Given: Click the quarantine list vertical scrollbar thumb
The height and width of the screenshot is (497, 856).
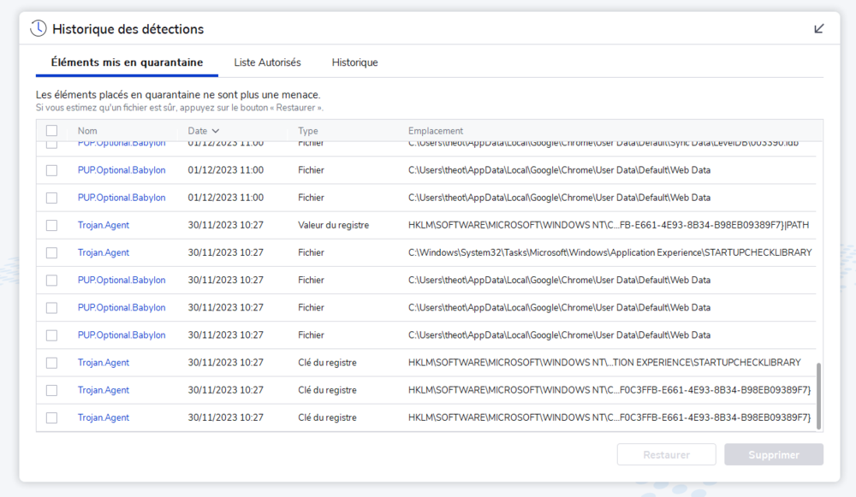Looking at the screenshot, I should pos(819,395).
